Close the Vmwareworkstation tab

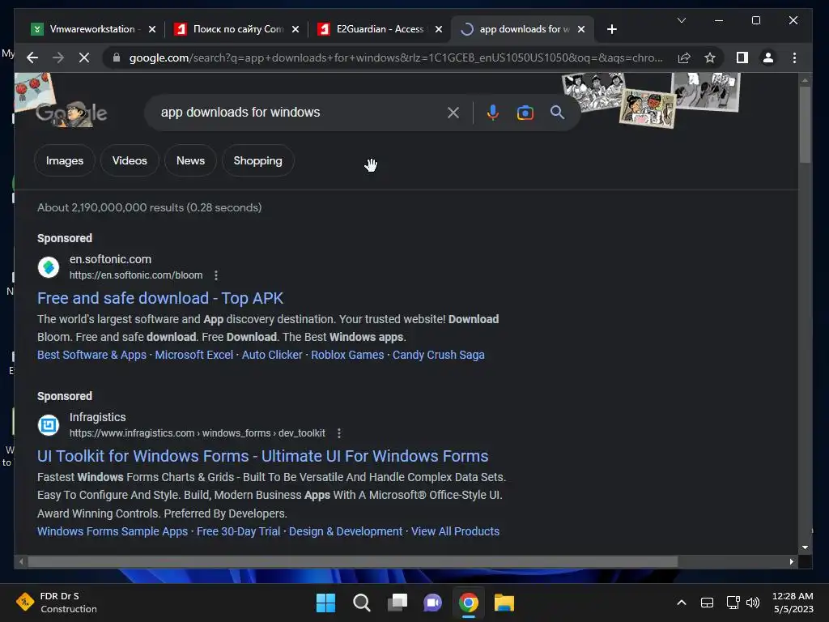coord(152,29)
